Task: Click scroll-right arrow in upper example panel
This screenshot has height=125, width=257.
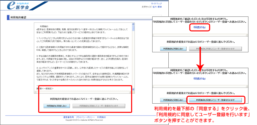Action: coord(247,35)
